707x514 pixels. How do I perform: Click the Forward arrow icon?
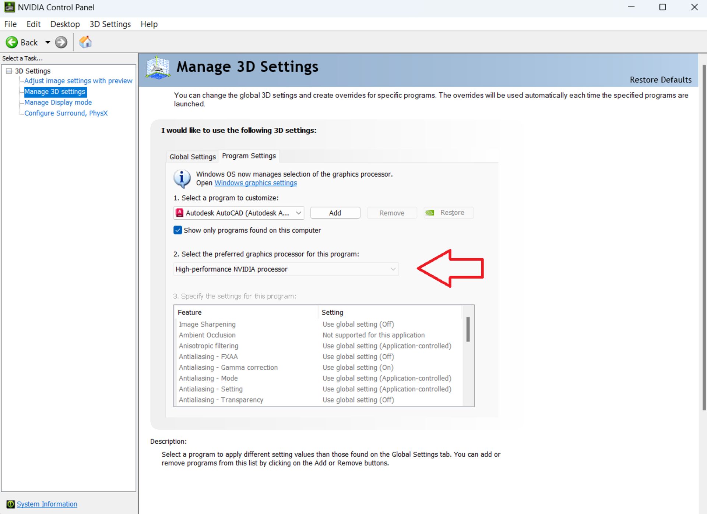pos(61,42)
